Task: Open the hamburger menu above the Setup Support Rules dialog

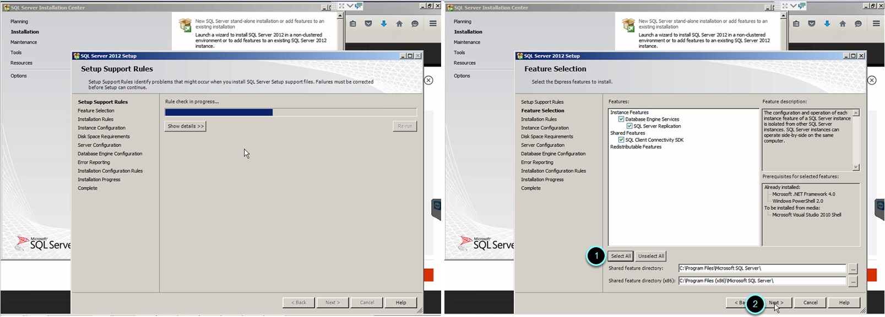Action: (x=433, y=24)
